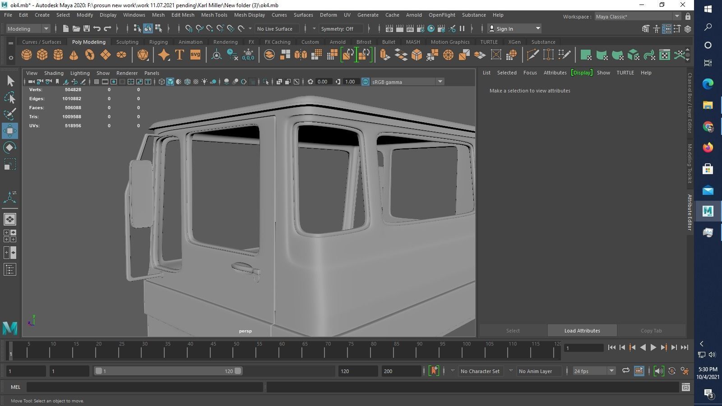This screenshot has height=406, width=722.
Task: Open Firefox from the Windows taskbar
Action: pyautogui.click(x=708, y=148)
